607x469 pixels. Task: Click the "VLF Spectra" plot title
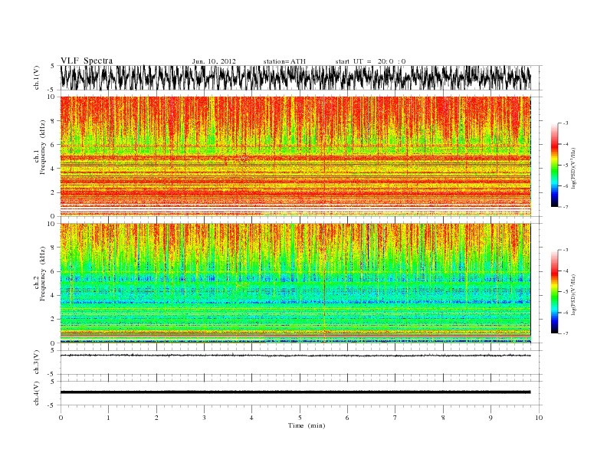point(87,61)
